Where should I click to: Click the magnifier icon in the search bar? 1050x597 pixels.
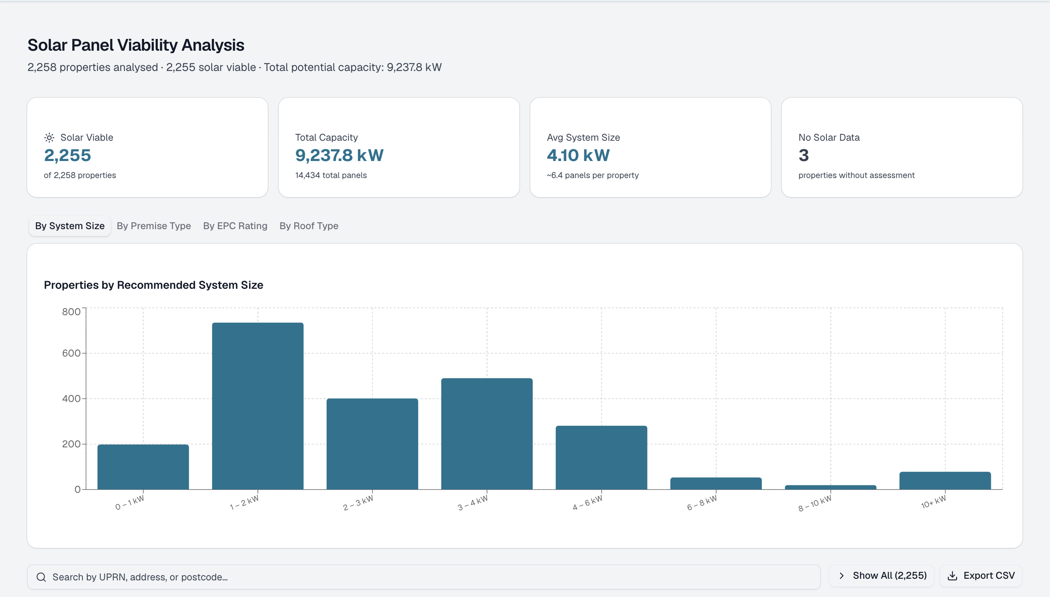click(41, 577)
